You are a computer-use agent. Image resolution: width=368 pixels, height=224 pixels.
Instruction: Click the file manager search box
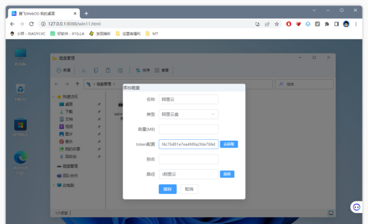pos(304,84)
